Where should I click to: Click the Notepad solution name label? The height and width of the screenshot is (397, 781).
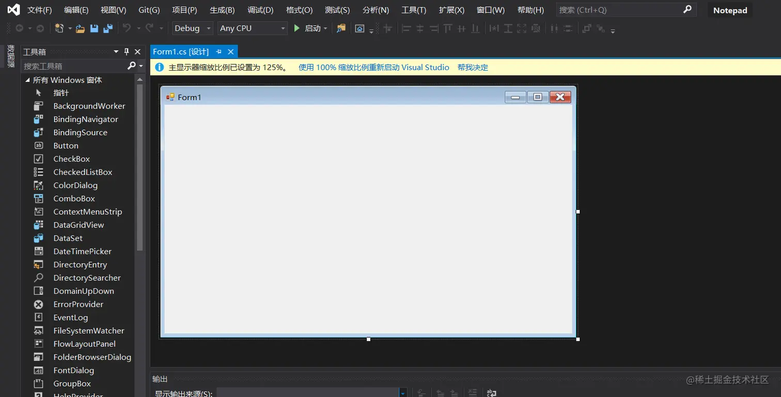tap(730, 10)
